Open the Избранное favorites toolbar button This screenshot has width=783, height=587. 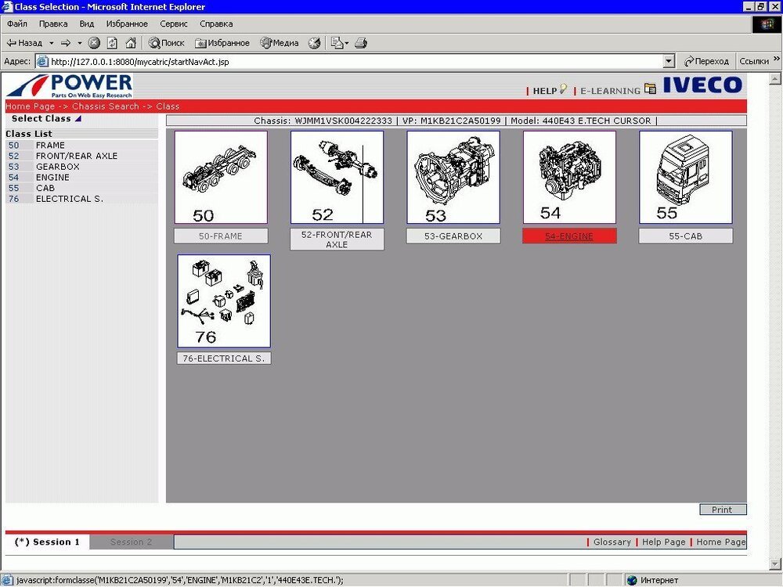[x=222, y=43]
